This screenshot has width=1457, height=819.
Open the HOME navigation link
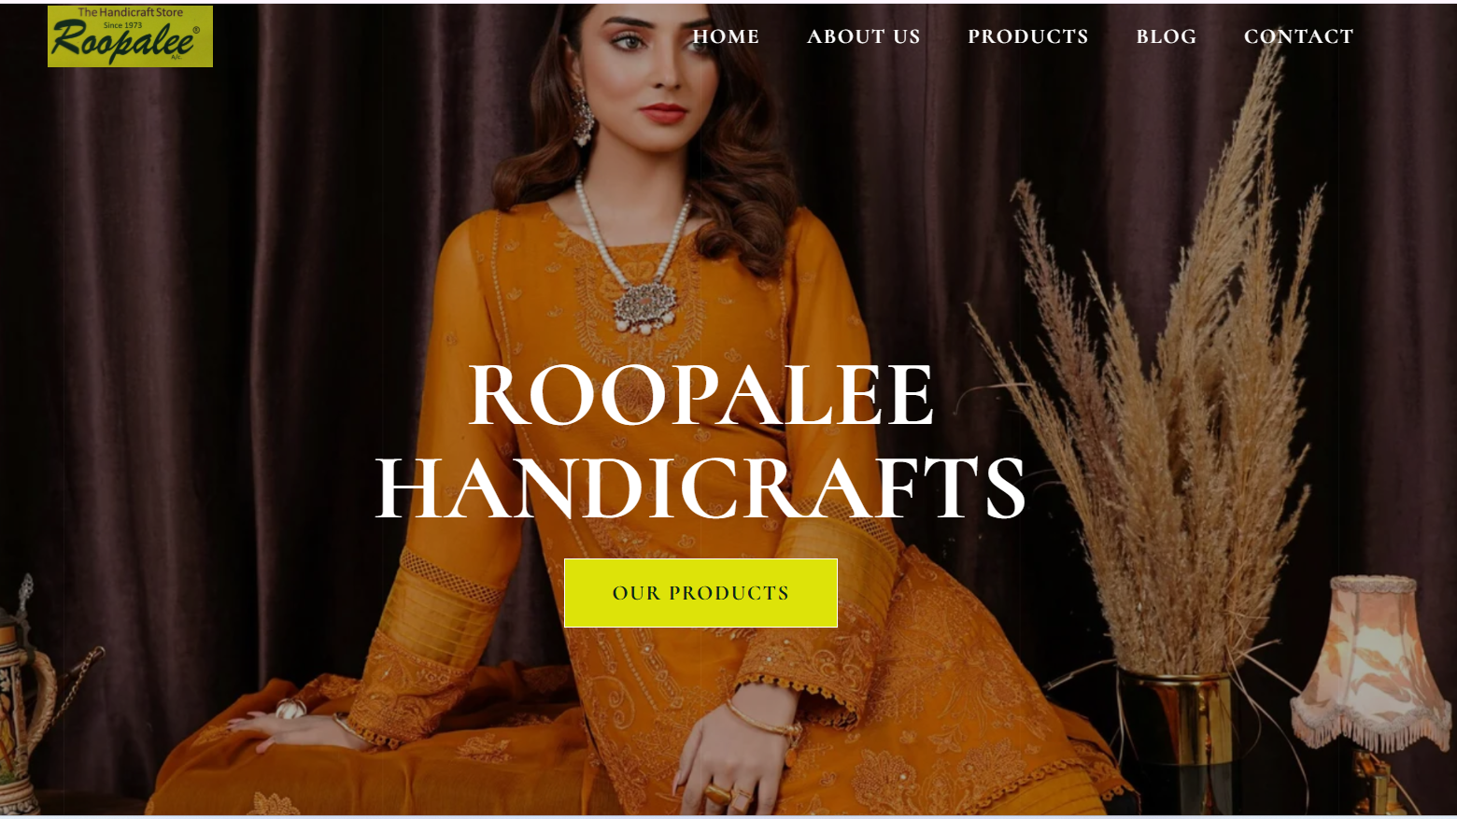(726, 36)
